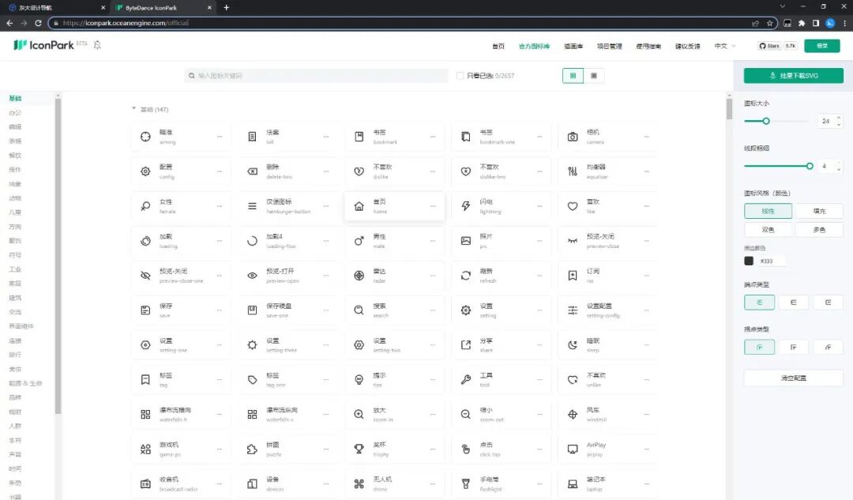Select the 双色 icon style option
853x500 pixels.
[x=768, y=230]
